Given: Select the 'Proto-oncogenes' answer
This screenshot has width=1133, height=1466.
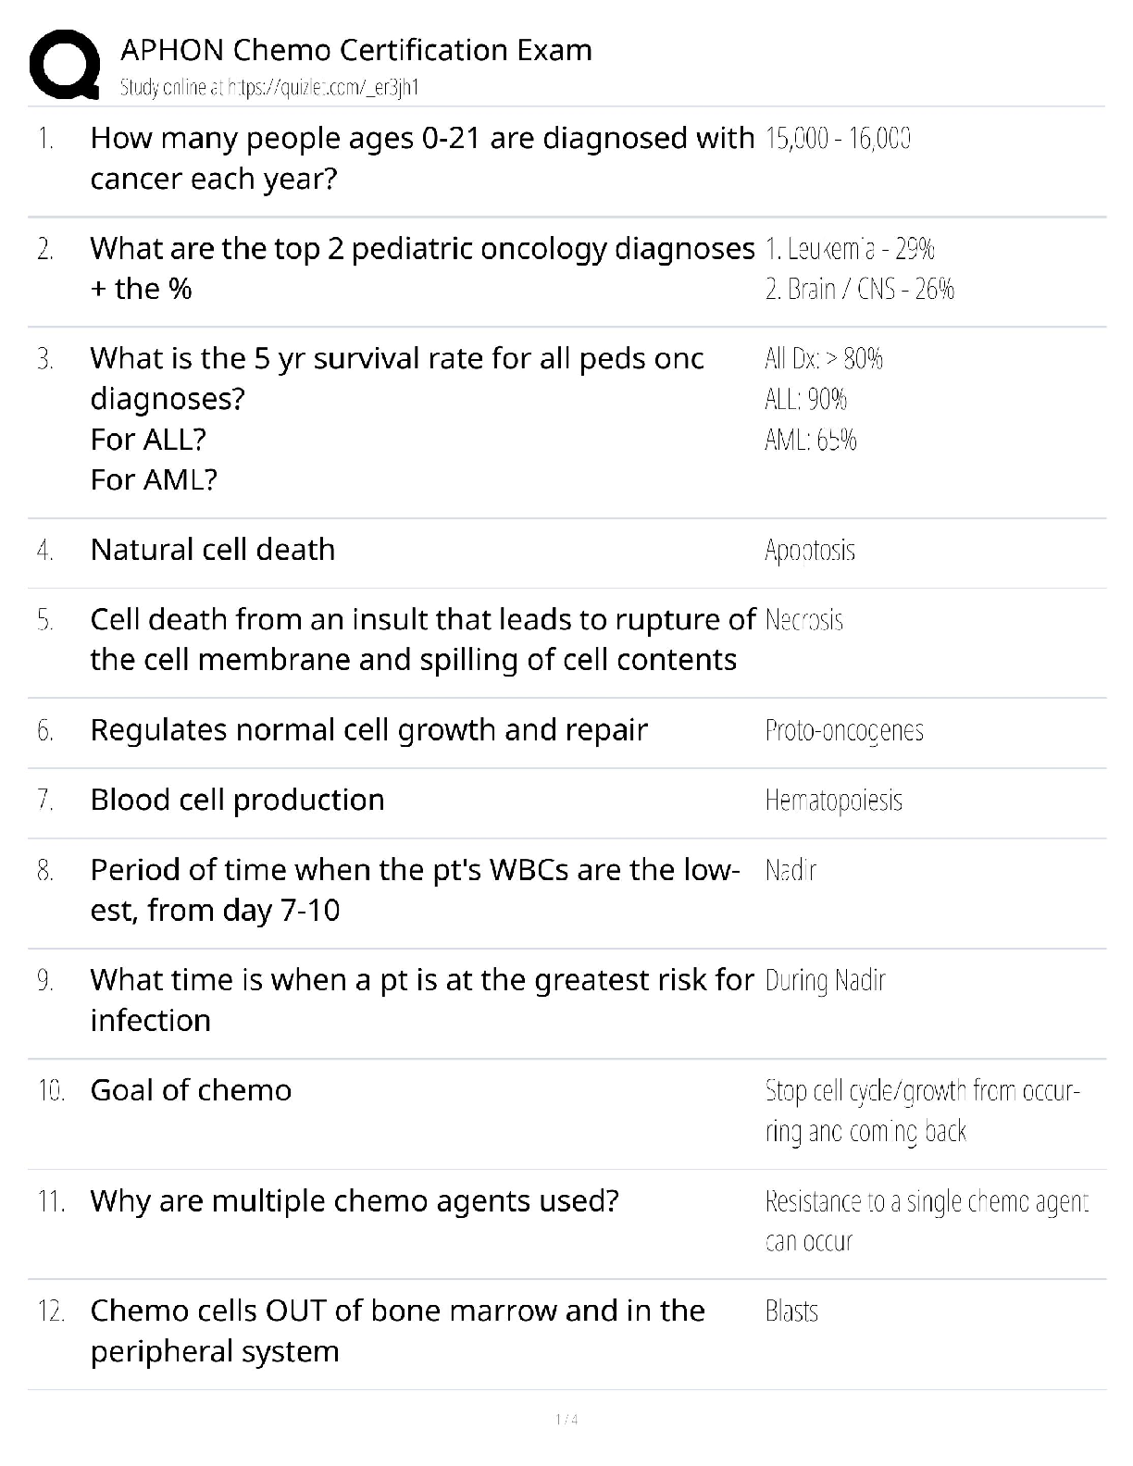Looking at the screenshot, I should (x=843, y=730).
